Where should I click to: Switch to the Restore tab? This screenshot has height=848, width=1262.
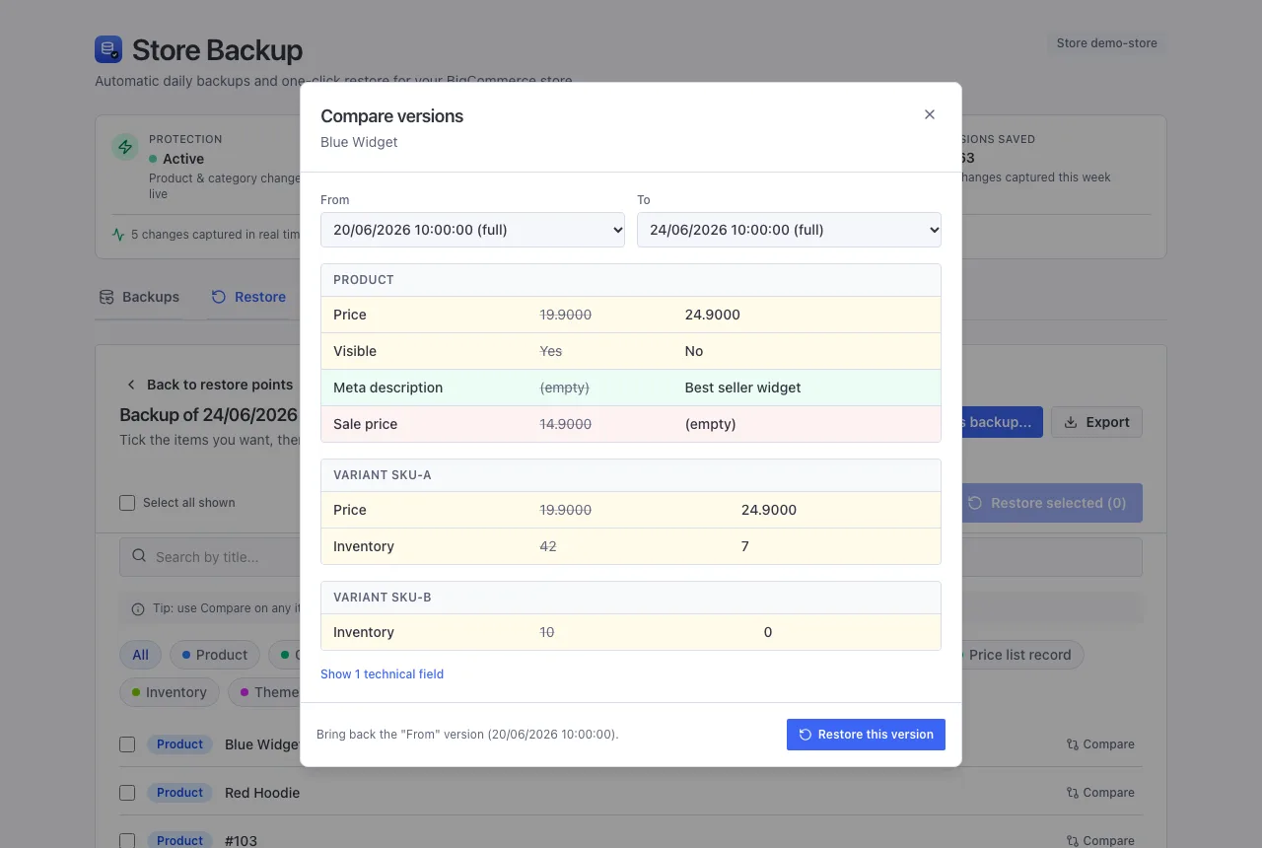248,297
